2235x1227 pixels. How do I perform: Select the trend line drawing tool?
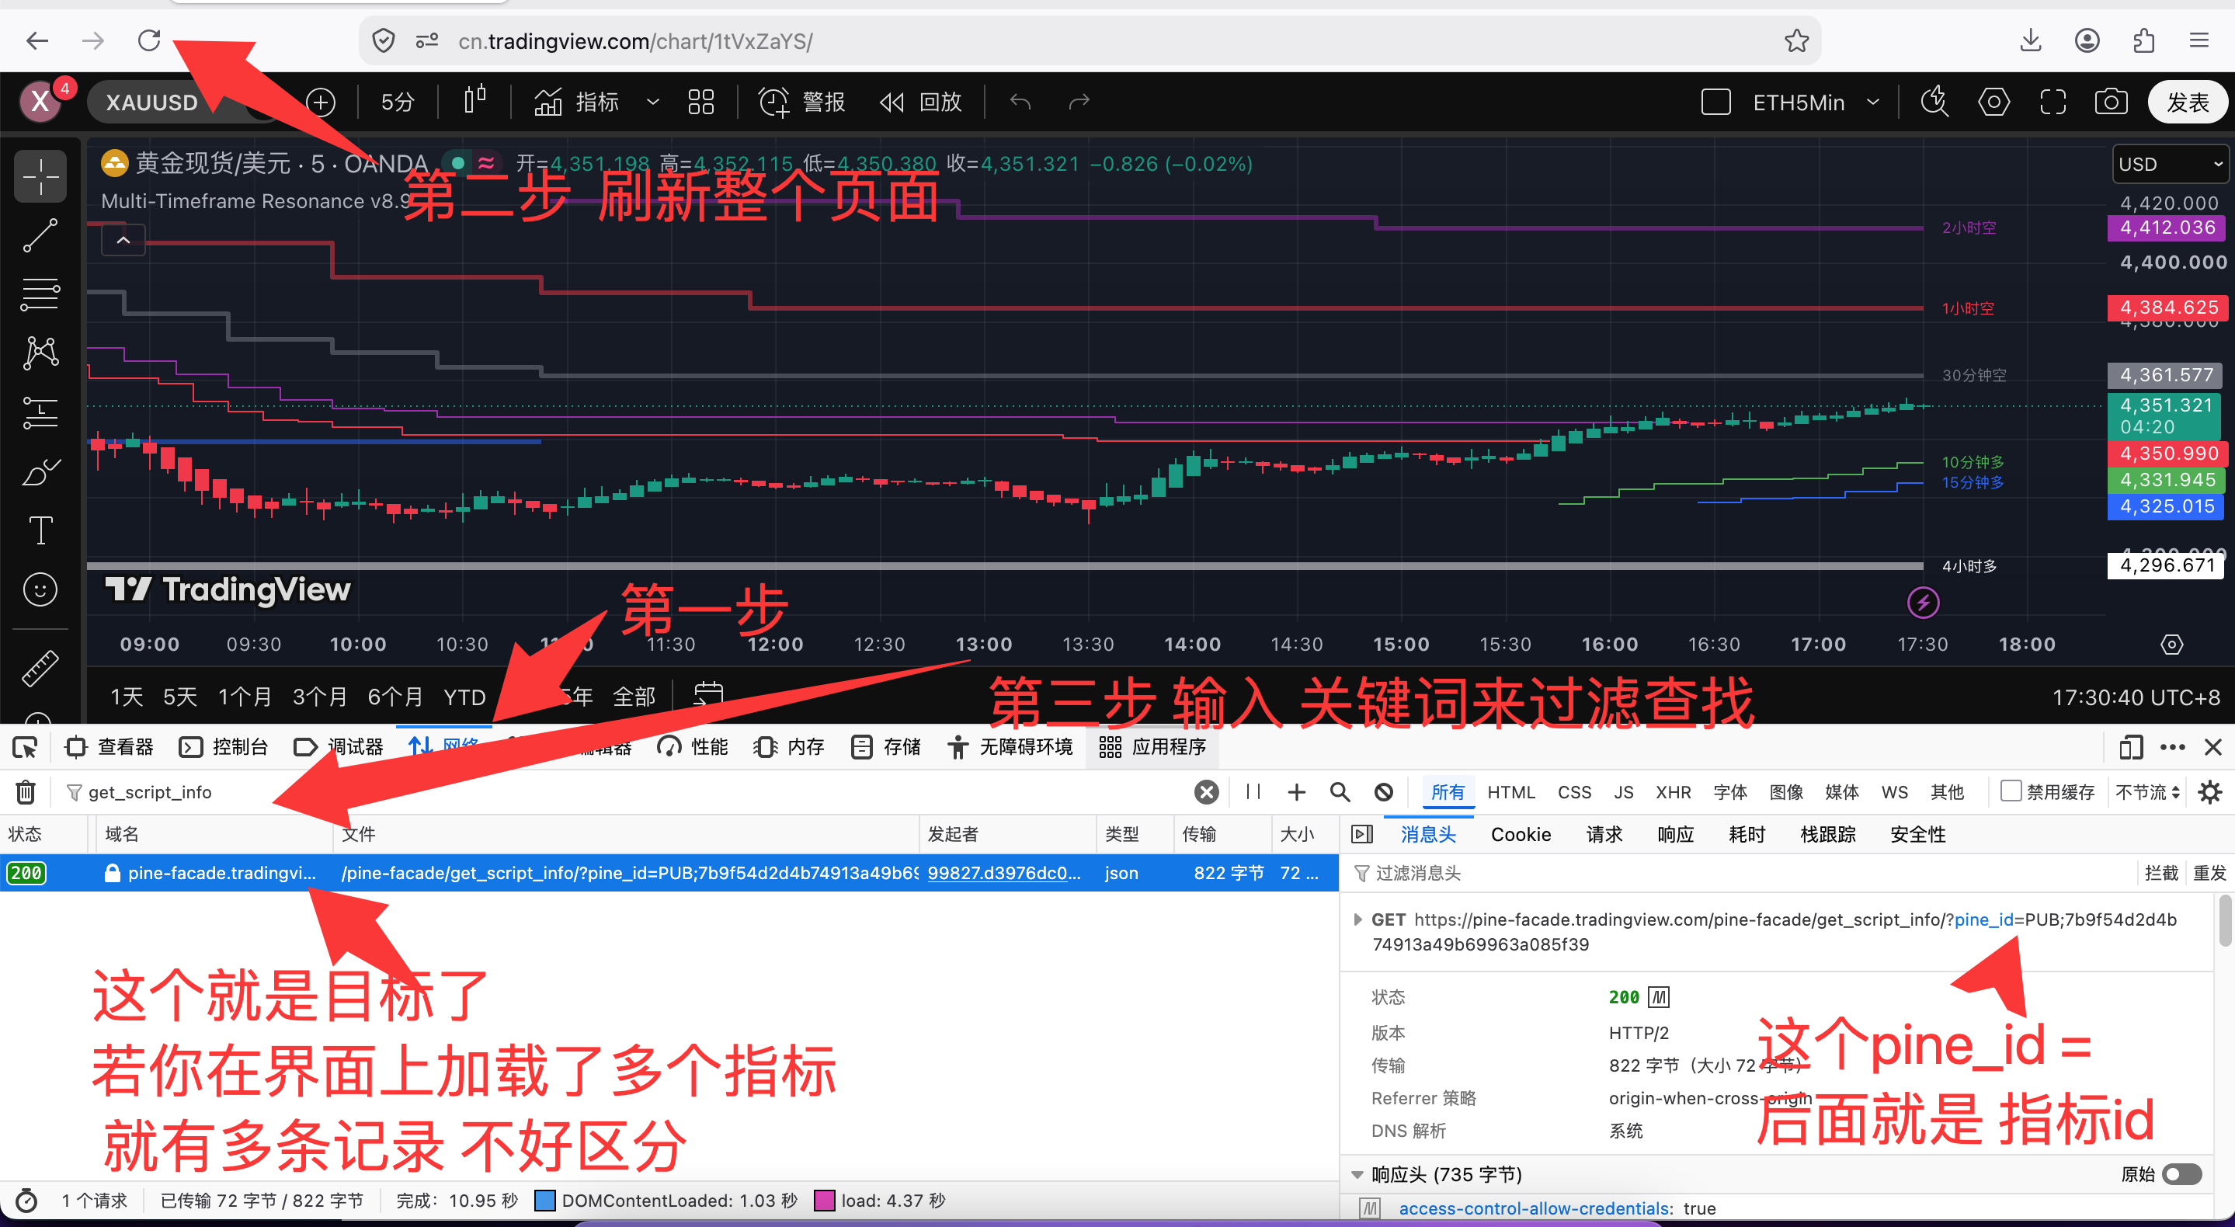(x=40, y=235)
